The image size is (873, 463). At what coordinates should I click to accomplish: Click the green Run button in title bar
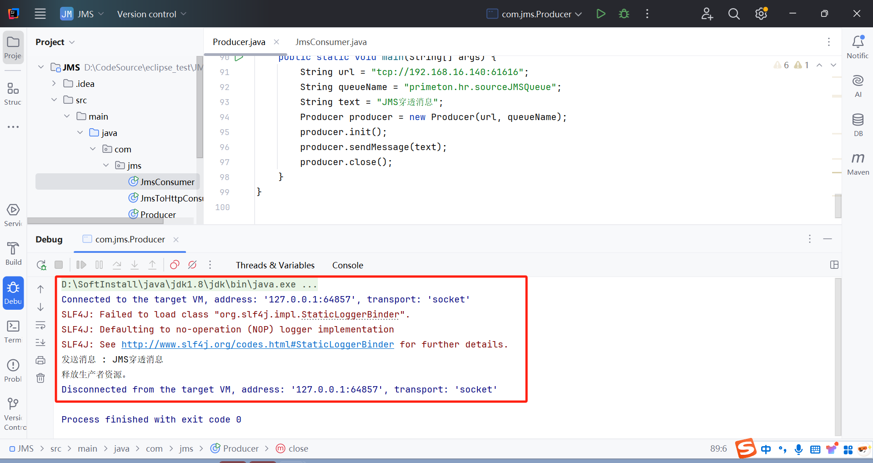[x=601, y=14]
